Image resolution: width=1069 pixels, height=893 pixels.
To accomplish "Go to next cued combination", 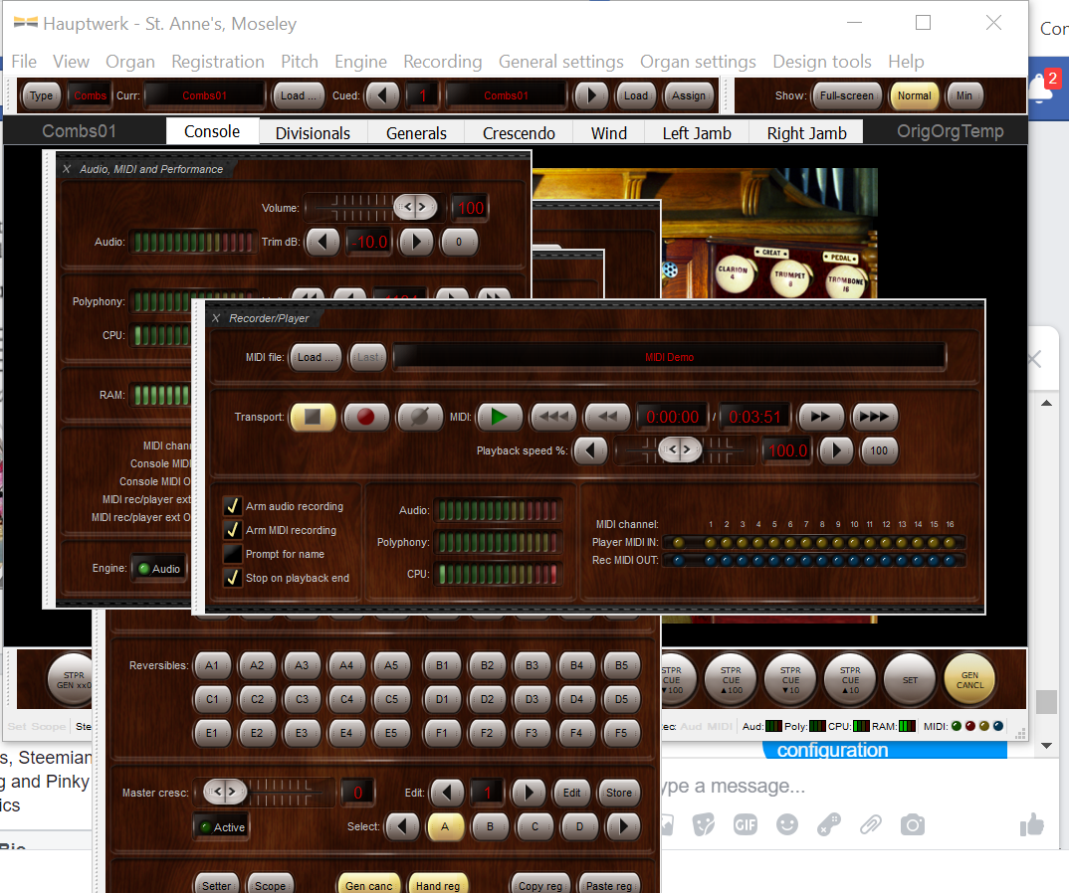I will (x=591, y=95).
